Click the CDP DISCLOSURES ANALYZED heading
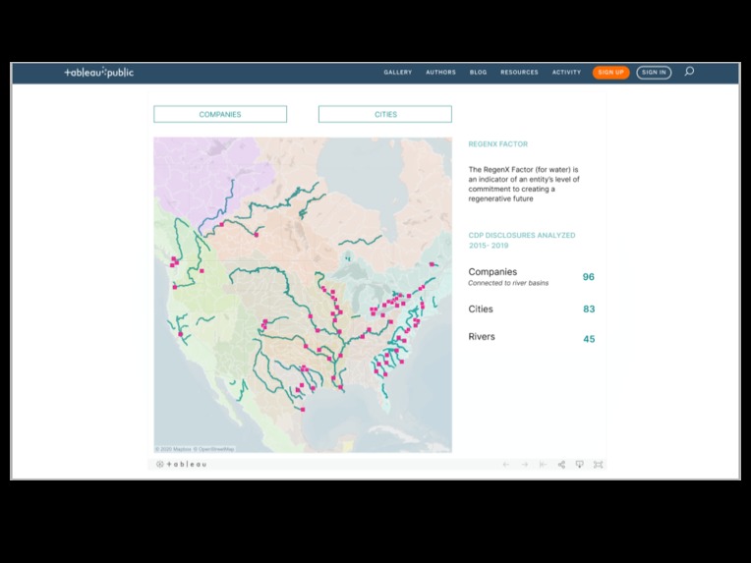The height and width of the screenshot is (563, 751). point(522,241)
